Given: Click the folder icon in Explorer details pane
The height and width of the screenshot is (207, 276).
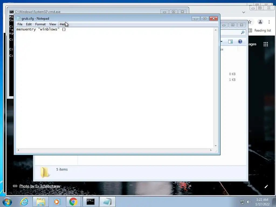Looking at the screenshot, I should click(44, 172).
